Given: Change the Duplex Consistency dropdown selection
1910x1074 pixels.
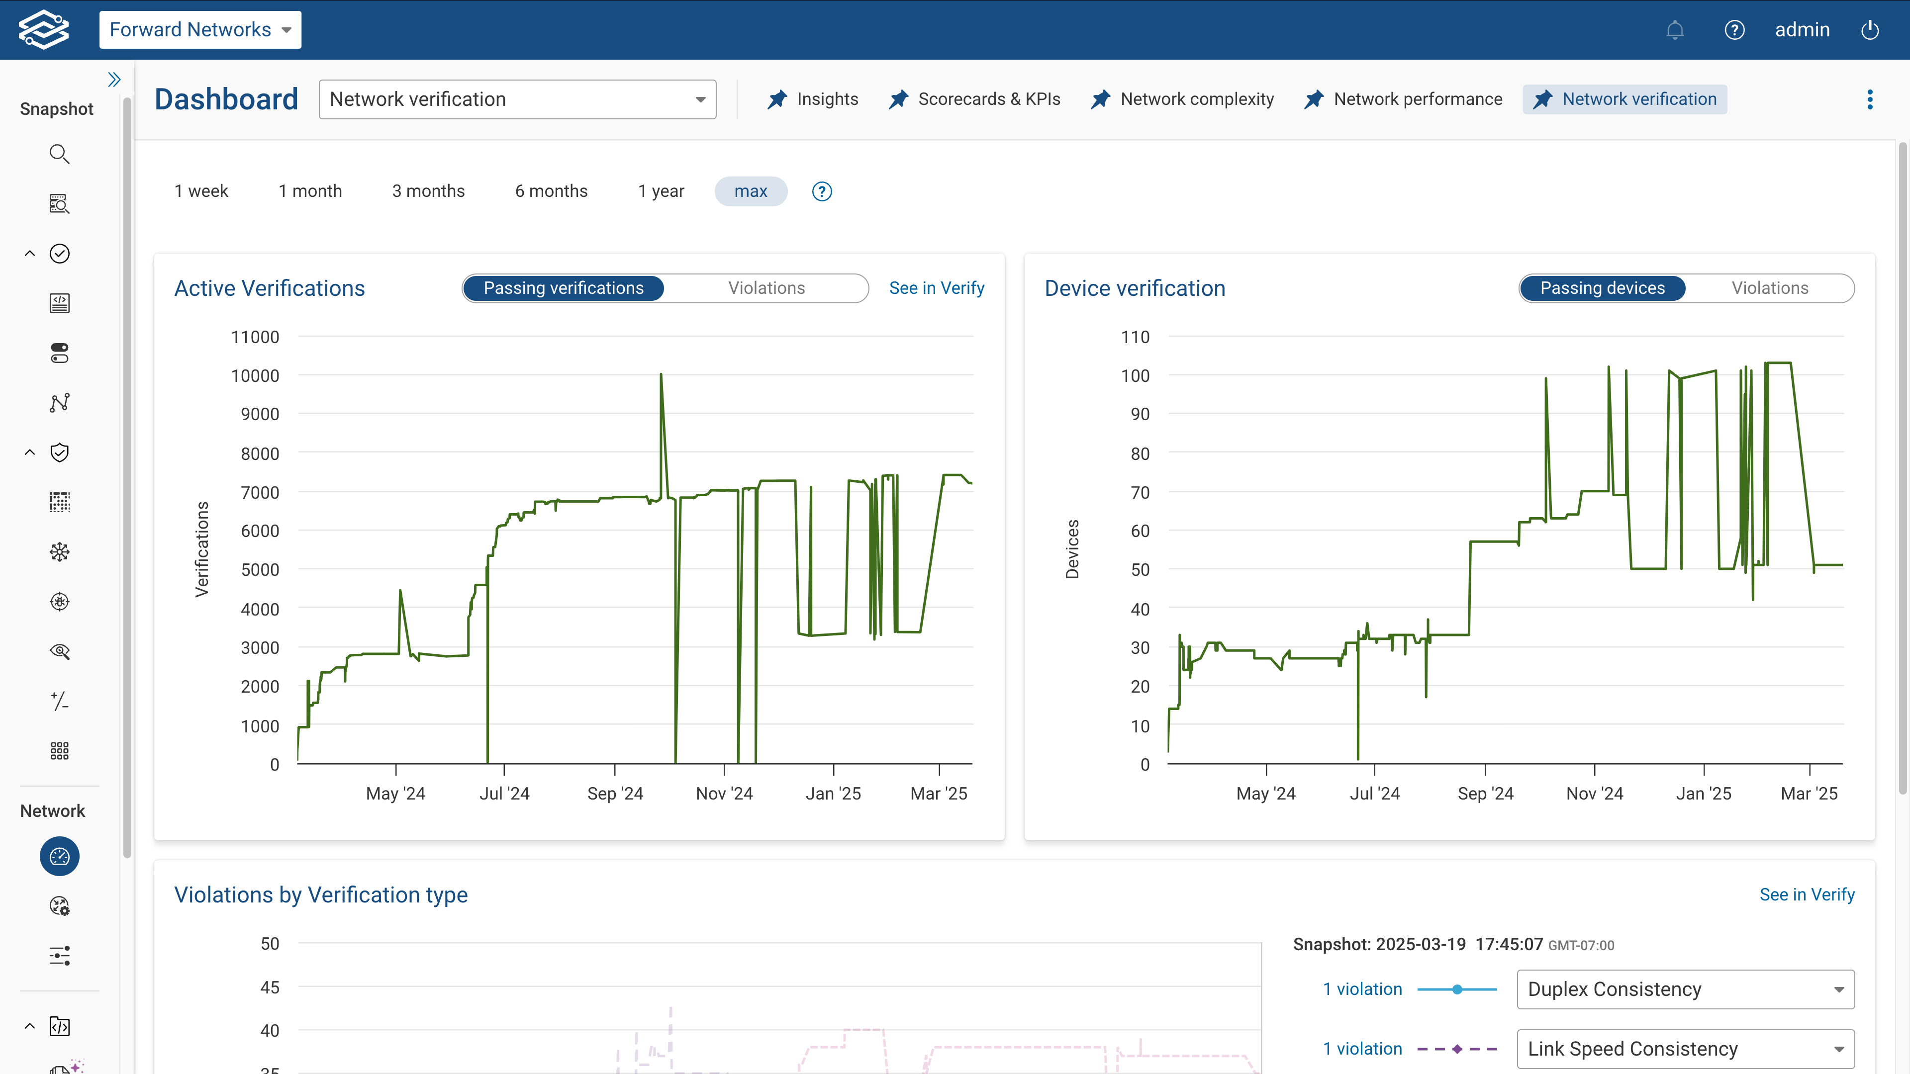Looking at the screenshot, I should pos(1685,989).
